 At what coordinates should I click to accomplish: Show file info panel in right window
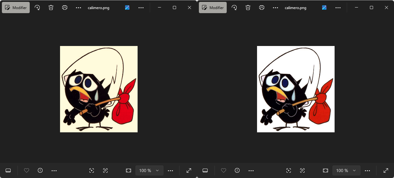point(237,170)
